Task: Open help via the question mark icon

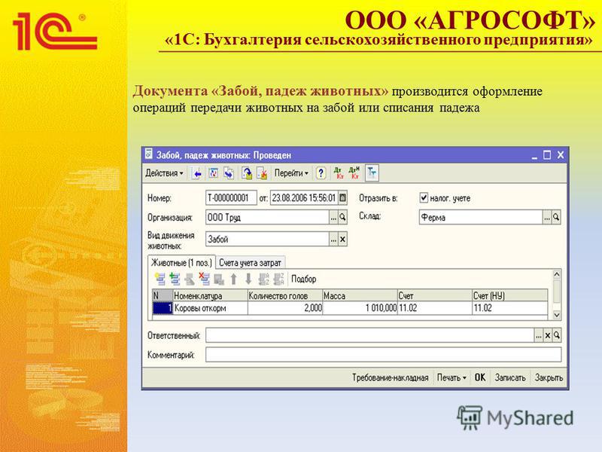Action: coord(321,174)
